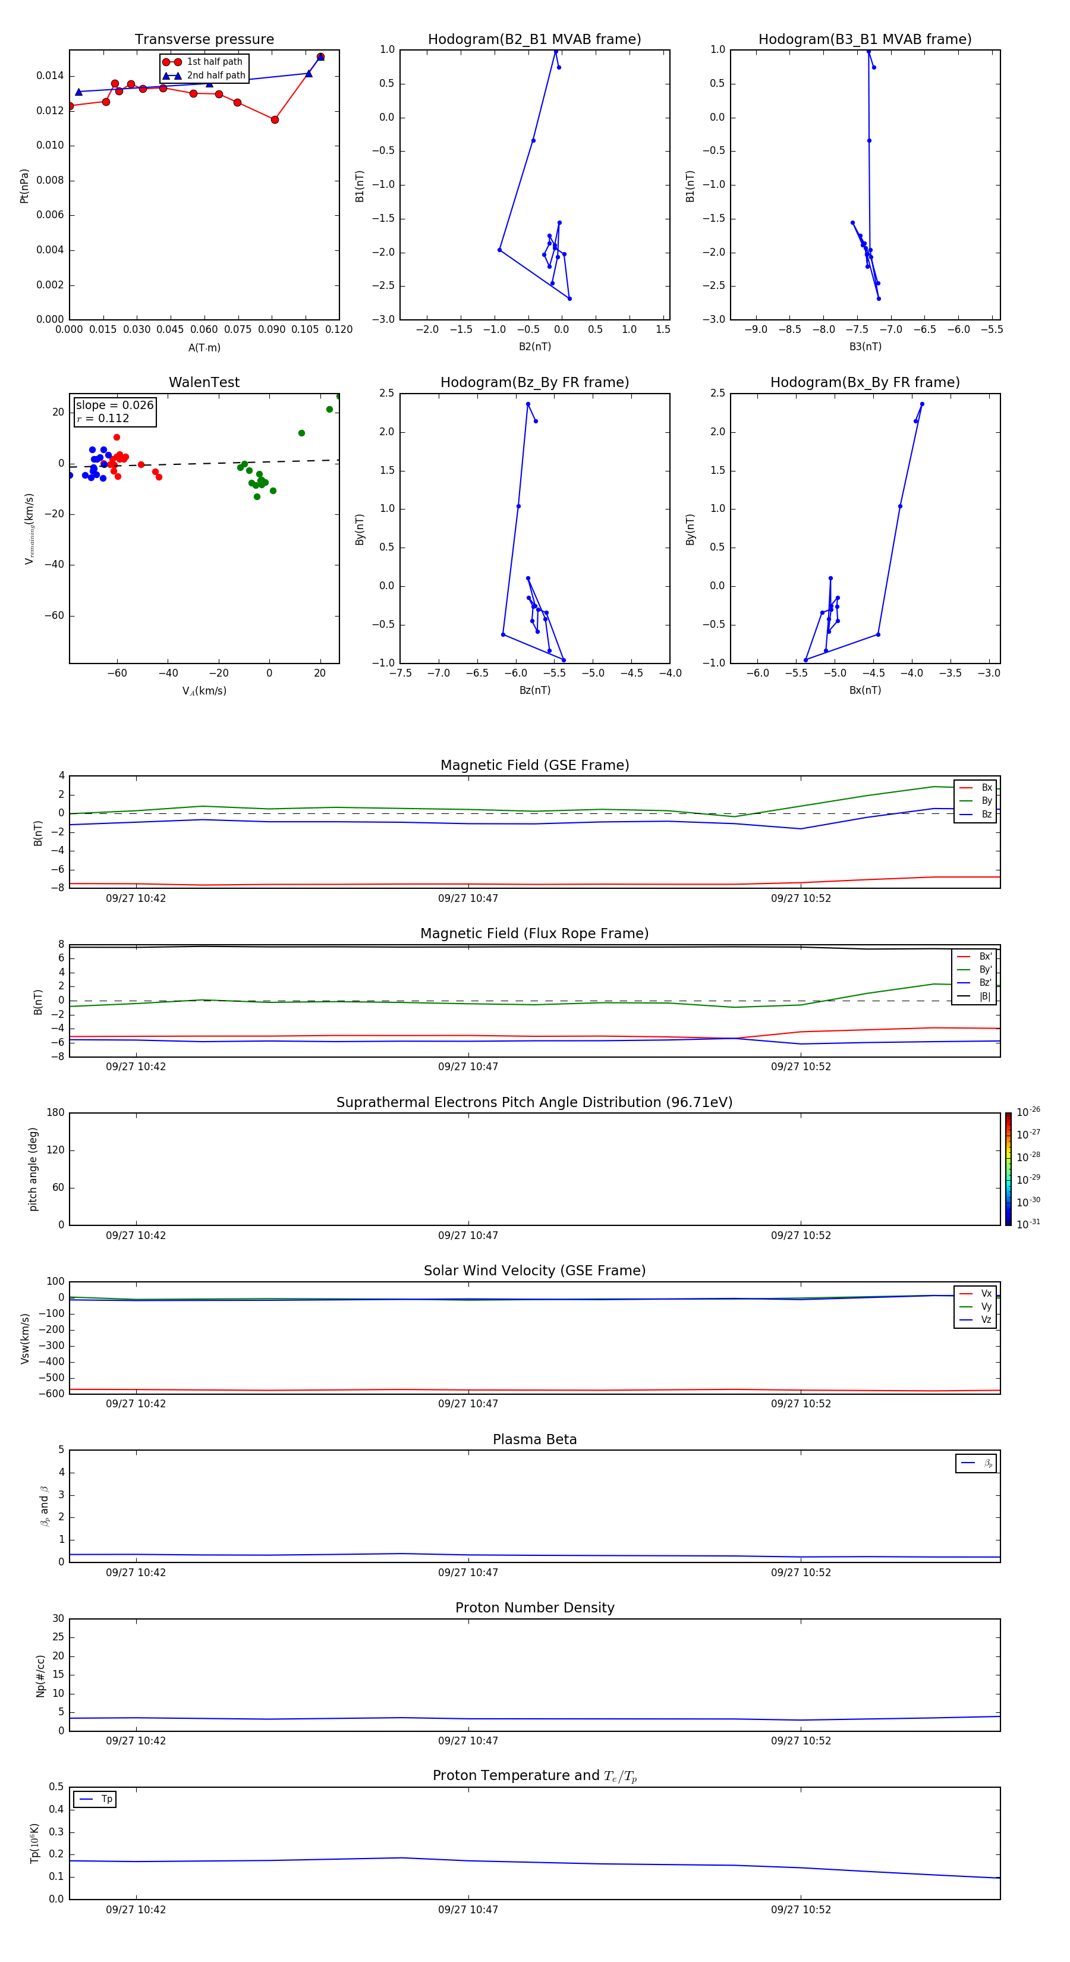Click the 'Vx' legend entry in velocity plot

coord(975,1293)
